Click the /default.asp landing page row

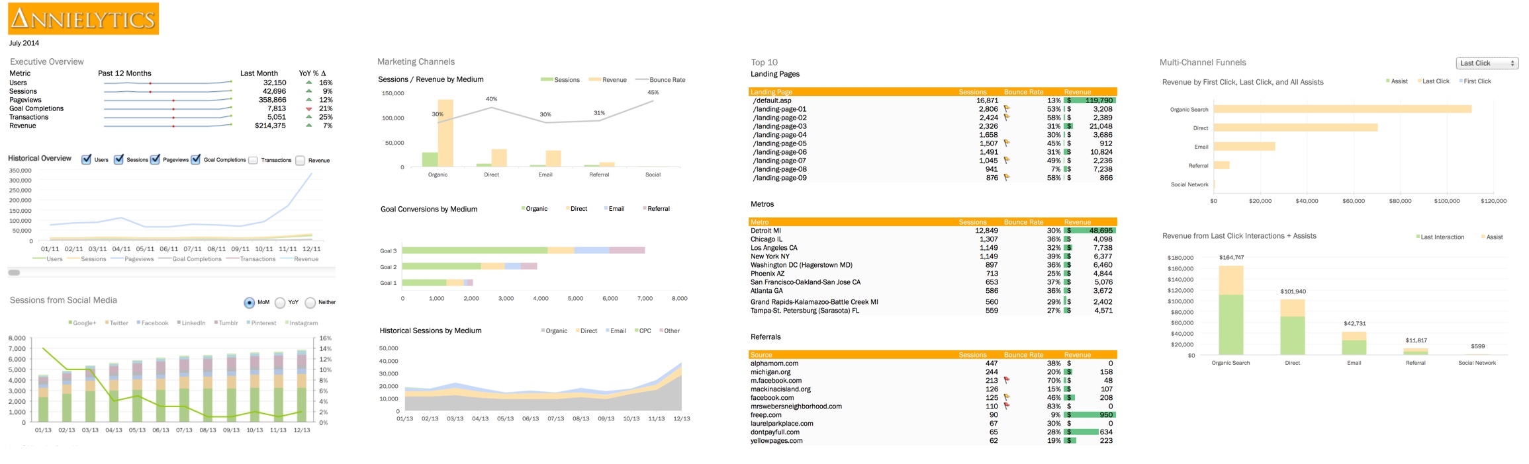click(772, 100)
